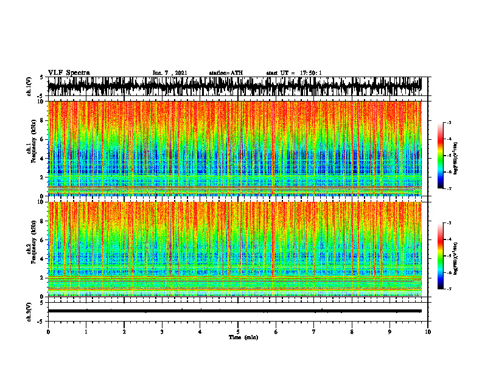Click the ch.2 "Frequency (kHz)" axis label
This screenshot has width=482, height=372.
pos(33,242)
